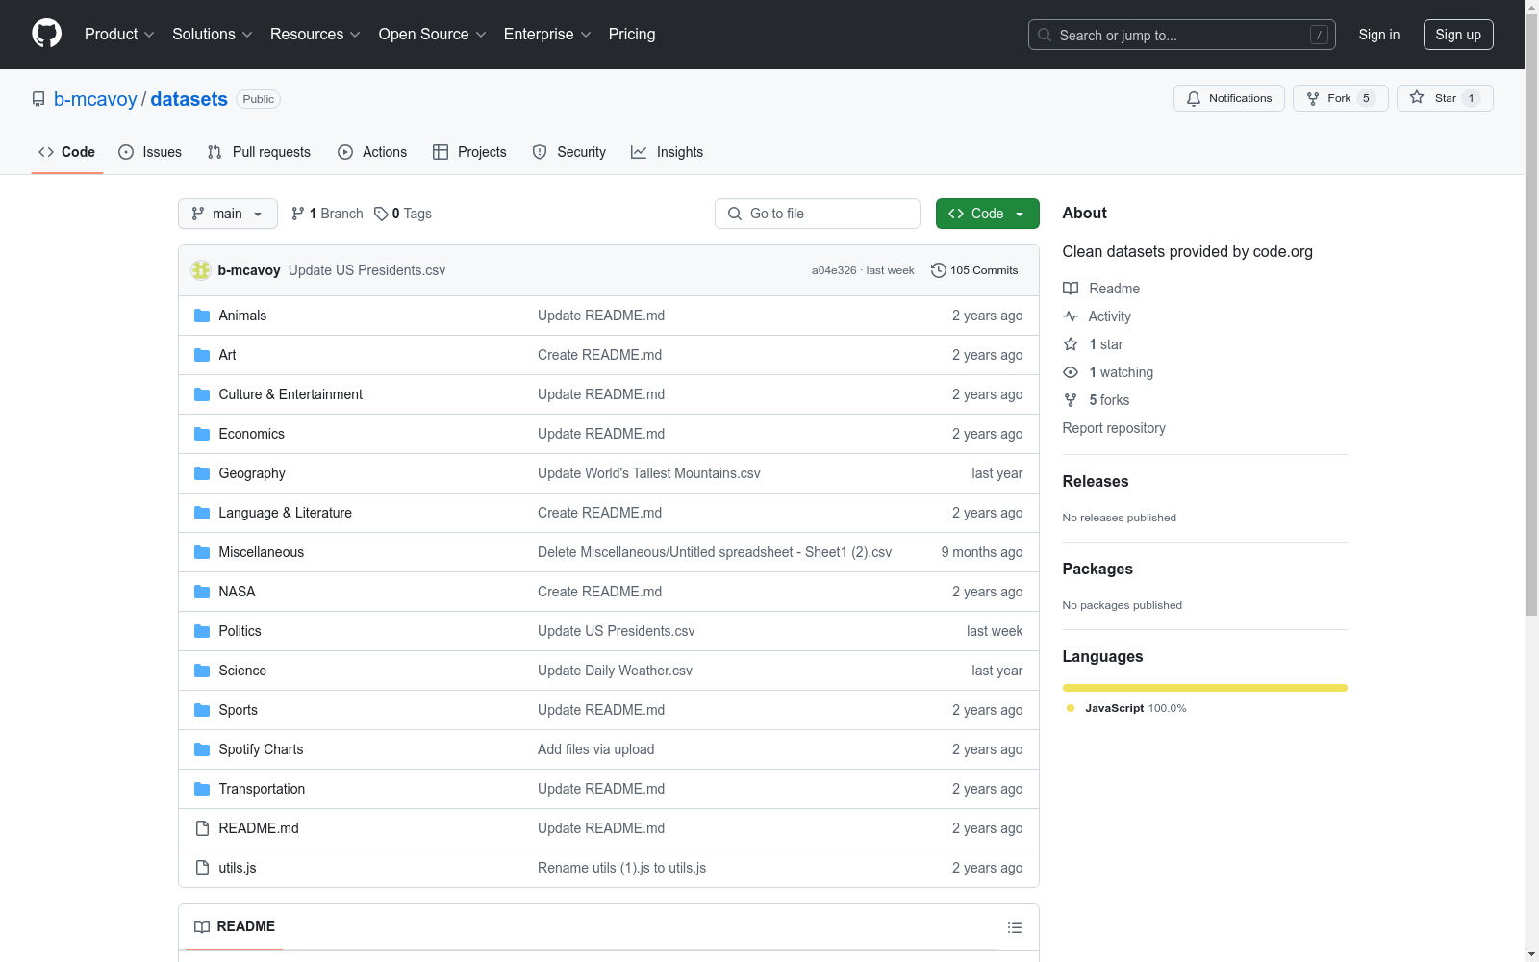The image size is (1539, 962).
Task: Click the GitHub logo icon
Action: [x=46, y=34]
